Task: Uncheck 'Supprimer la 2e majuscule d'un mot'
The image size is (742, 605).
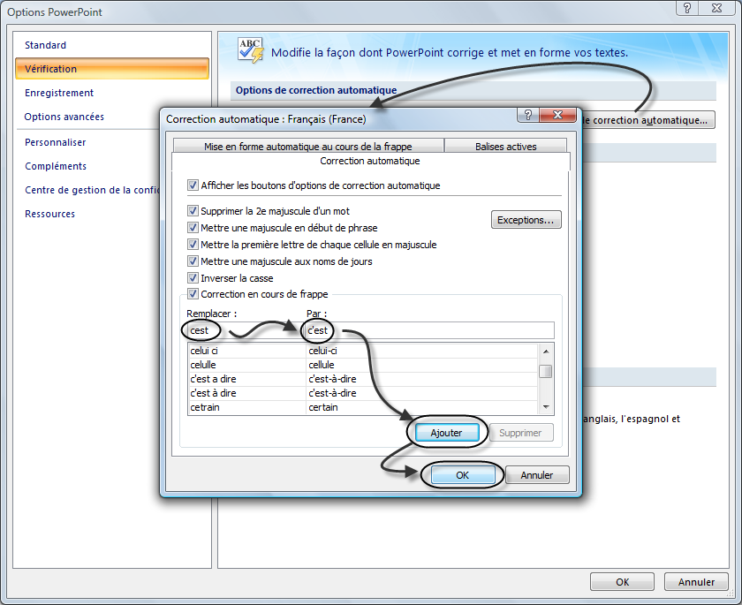Action: [193, 211]
